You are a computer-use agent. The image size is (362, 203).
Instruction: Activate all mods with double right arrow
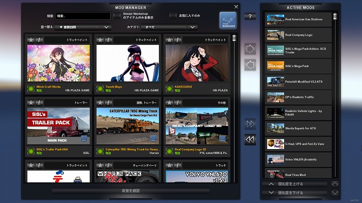250,124
